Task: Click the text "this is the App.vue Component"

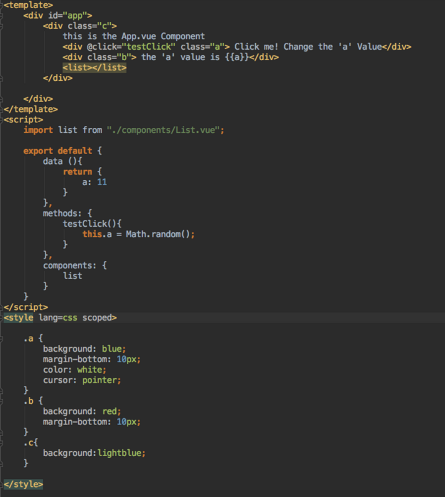Action: pyautogui.click(x=134, y=37)
